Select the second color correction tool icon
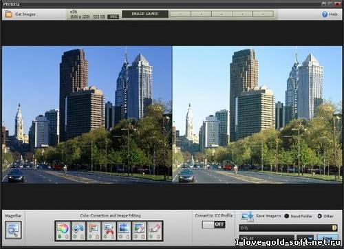Image resolution: width=344 pixels, height=249 pixels. coord(78,230)
